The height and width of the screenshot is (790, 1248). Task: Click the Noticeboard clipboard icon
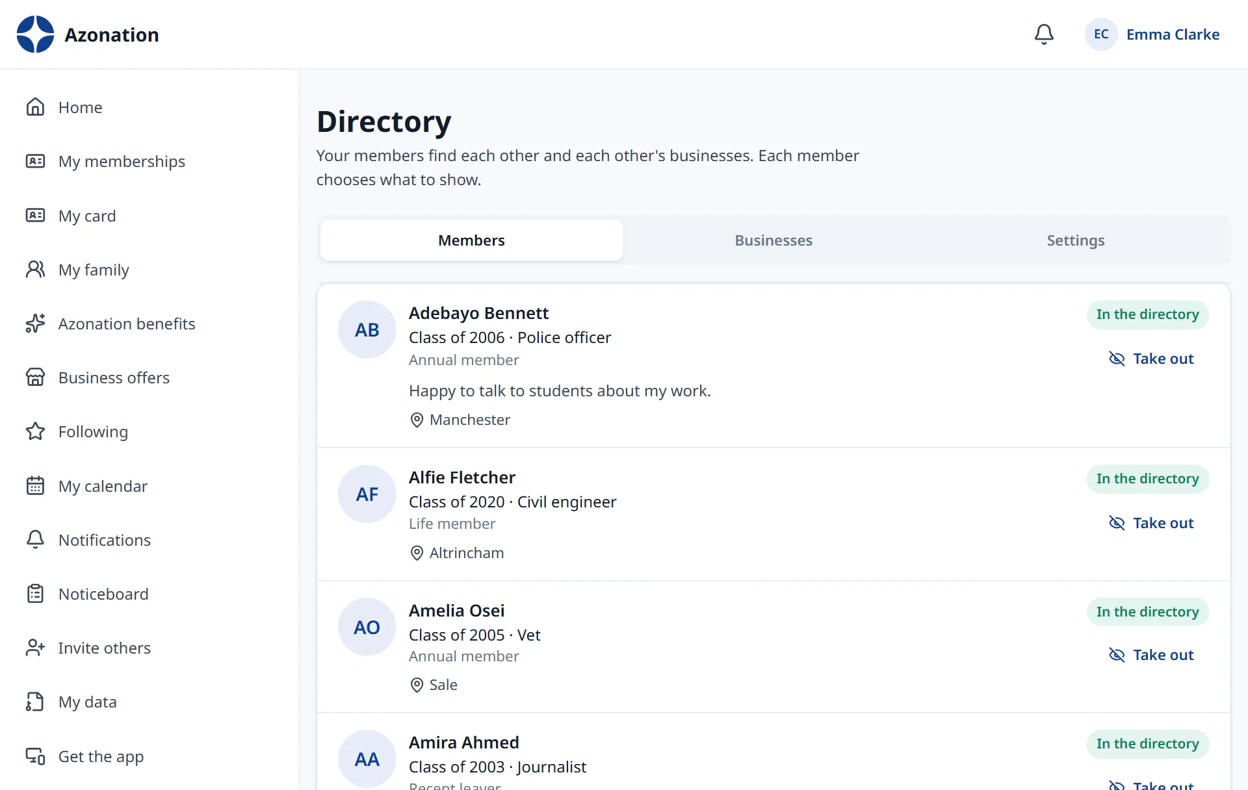35,594
